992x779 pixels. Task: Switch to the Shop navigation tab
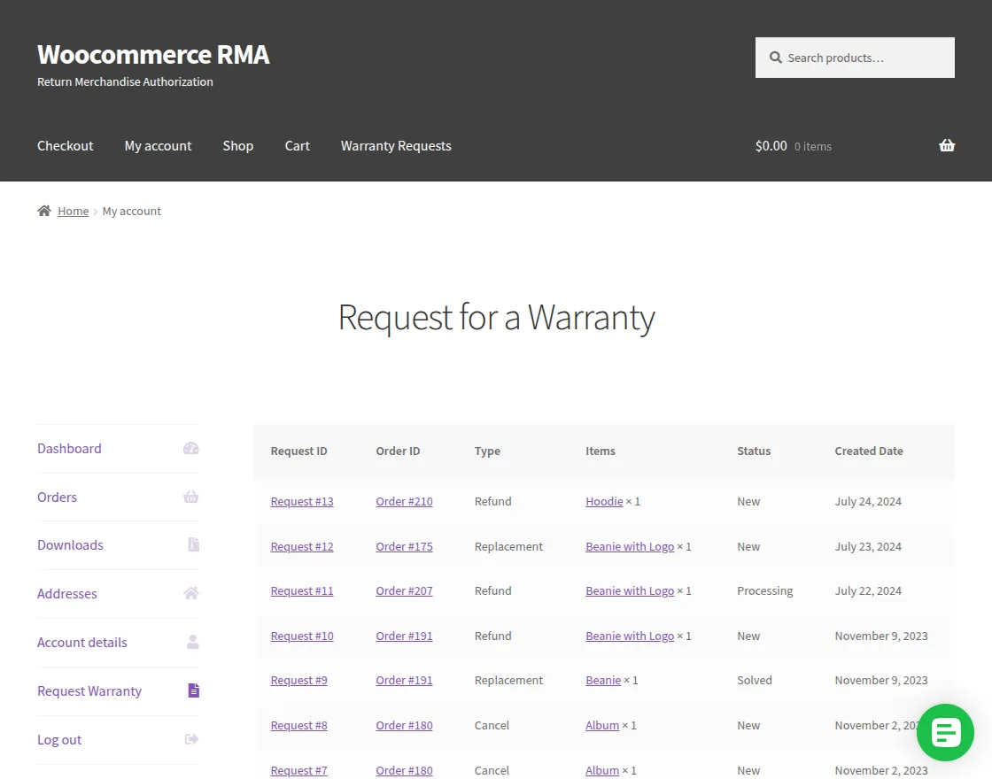point(237,145)
